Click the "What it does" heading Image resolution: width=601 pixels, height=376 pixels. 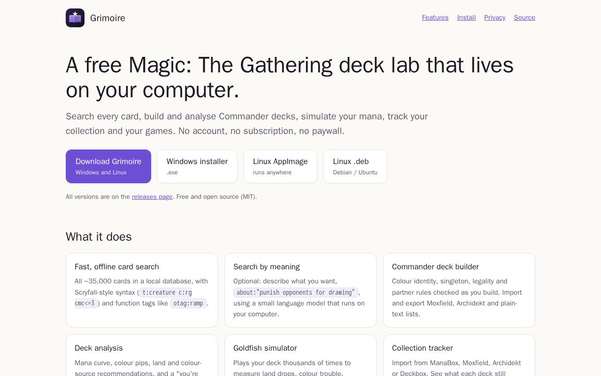point(99,236)
